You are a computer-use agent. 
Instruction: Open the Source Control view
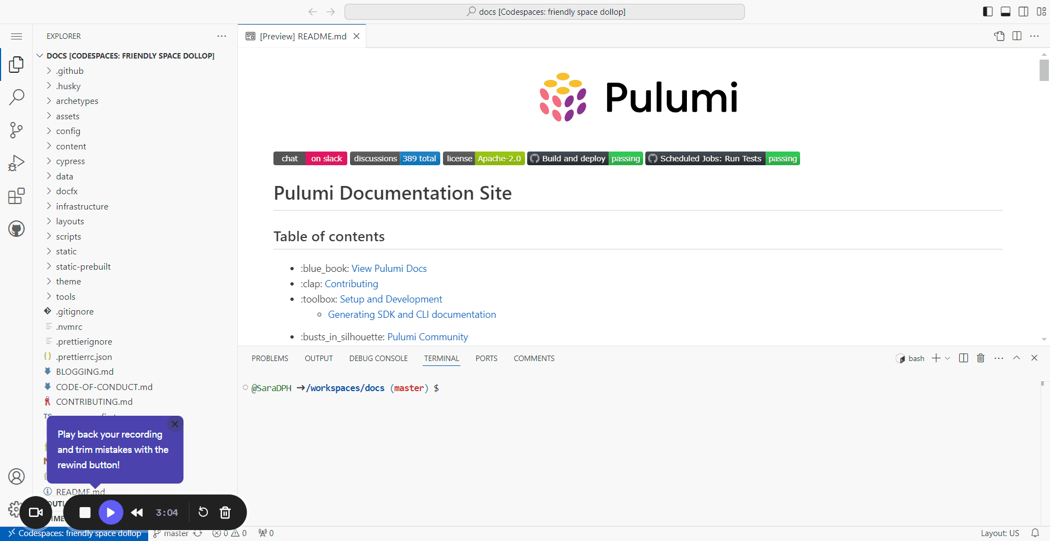[x=16, y=130]
